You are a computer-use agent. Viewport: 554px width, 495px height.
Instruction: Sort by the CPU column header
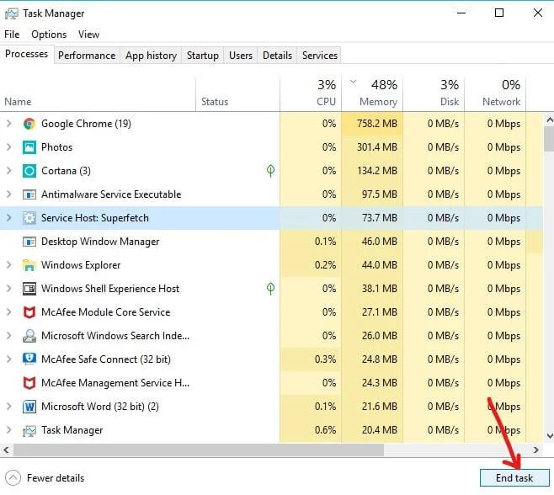coord(311,93)
